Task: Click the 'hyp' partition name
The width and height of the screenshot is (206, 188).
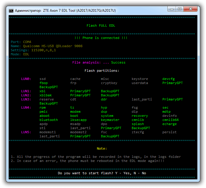Action: (104, 108)
